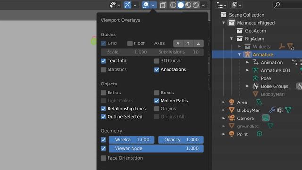The width and height of the screenshot is (302, 170).
Task: Uncheck the Annotations checkbox
Action: 157,69
